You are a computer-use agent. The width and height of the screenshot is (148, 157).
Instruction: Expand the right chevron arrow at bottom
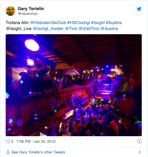tap(139, 152)
